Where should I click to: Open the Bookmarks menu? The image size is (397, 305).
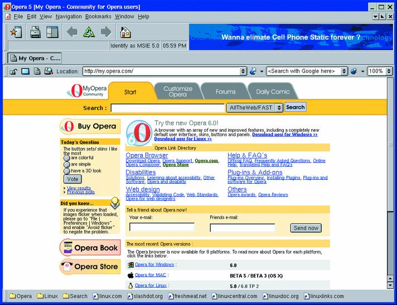[x=98, y=17]
